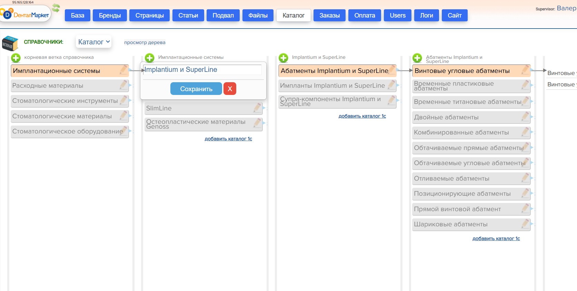
Task: Select Комбинированные абатменты item
Action: click(471, 132)
